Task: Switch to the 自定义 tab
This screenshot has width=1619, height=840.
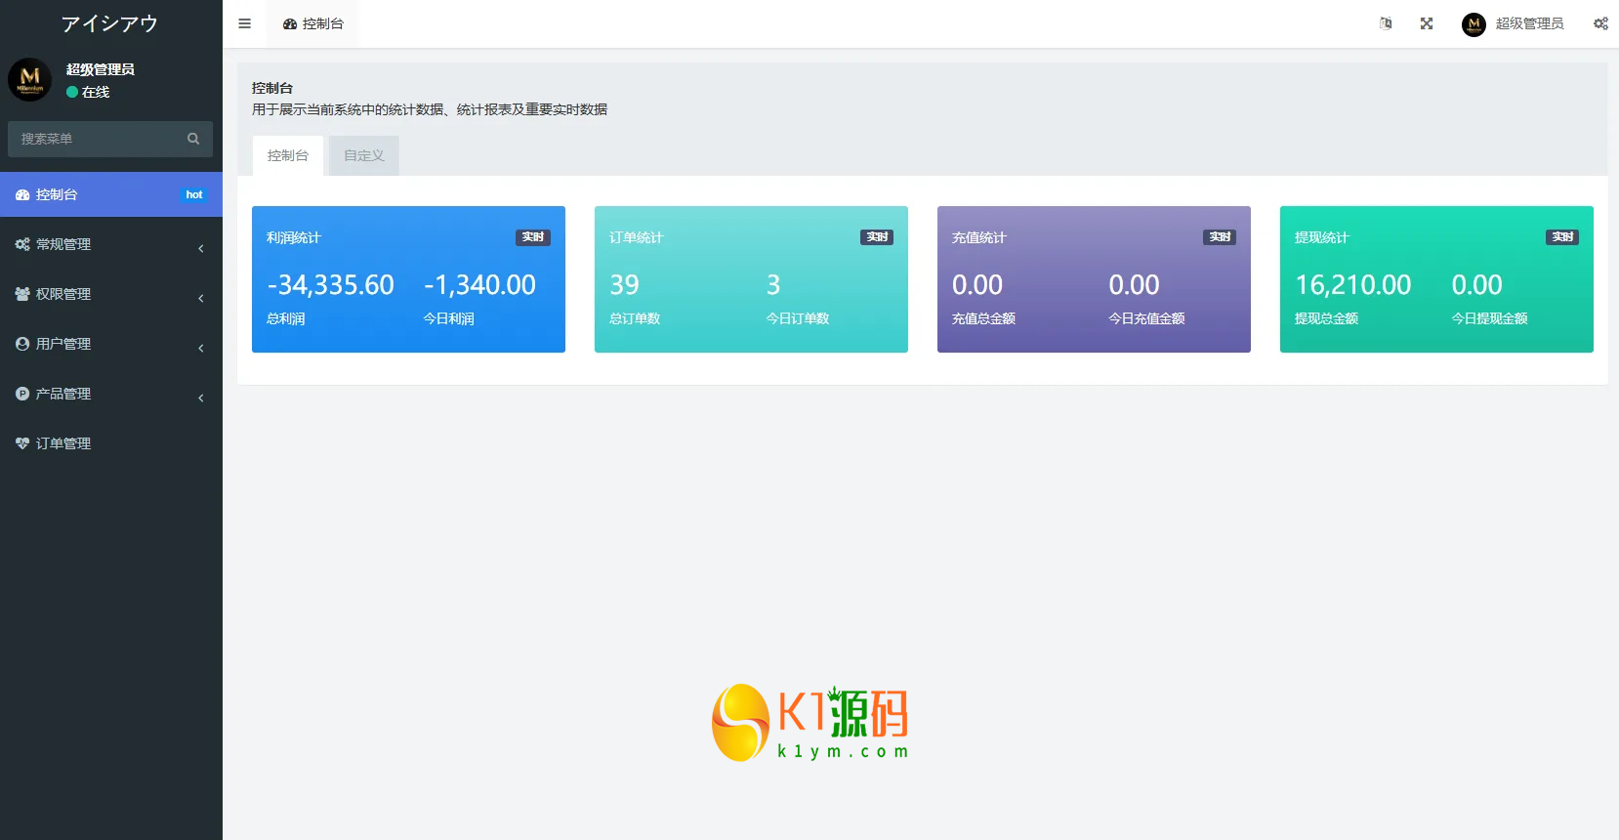Action: pyautogui.click(x=364, y=155)
